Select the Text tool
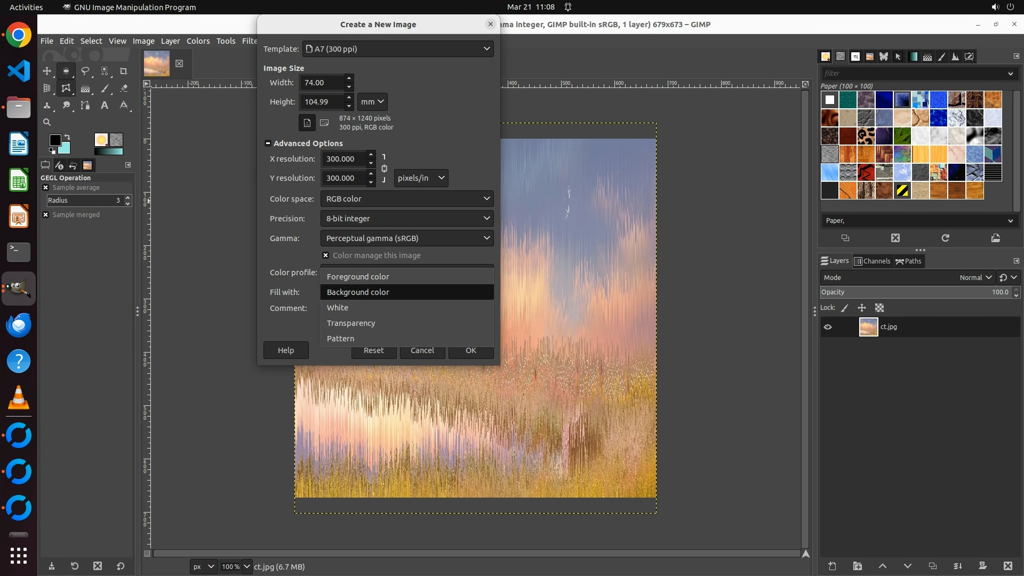The width and height of the screenshot is (1024, 576). click(x=105, y=105)
